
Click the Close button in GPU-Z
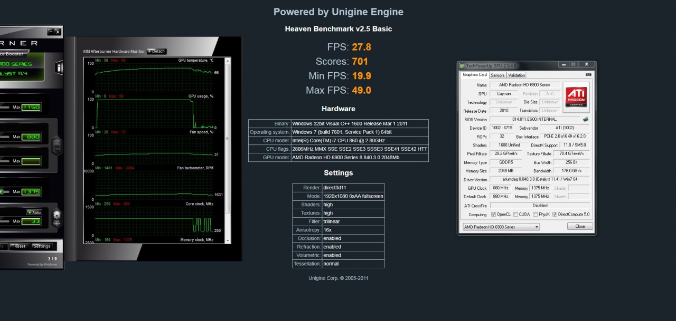pyautogui.click(x=580, y=226)
